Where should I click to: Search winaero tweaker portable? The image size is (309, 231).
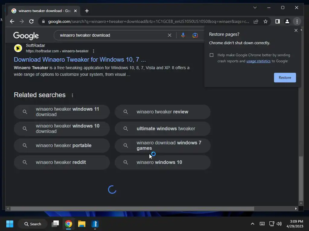pyautogui.click(x=62, y=146)
